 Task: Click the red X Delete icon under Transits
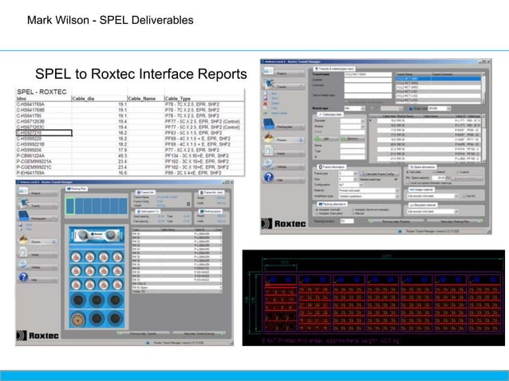(265, 104)
